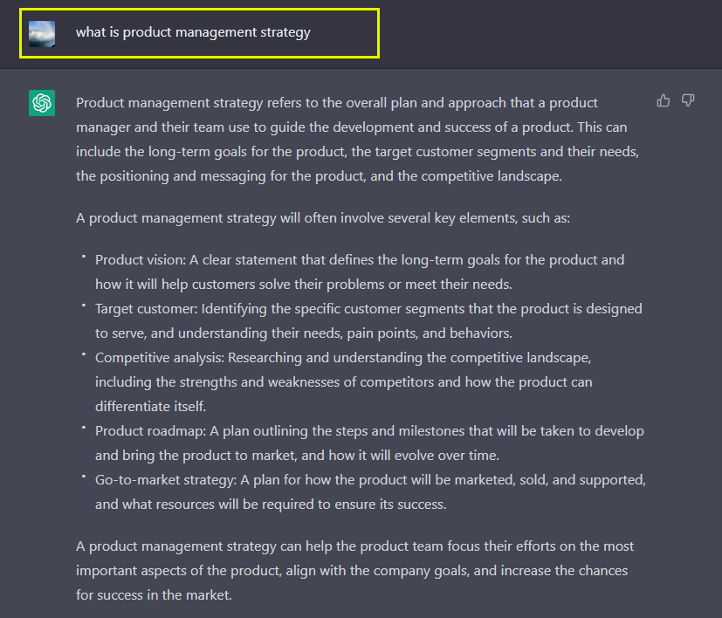The height and width of the screenshot is (618, 722).
Task: Click the closing summary paragraph
Action: pyautogui.click(x=349, y=570)
